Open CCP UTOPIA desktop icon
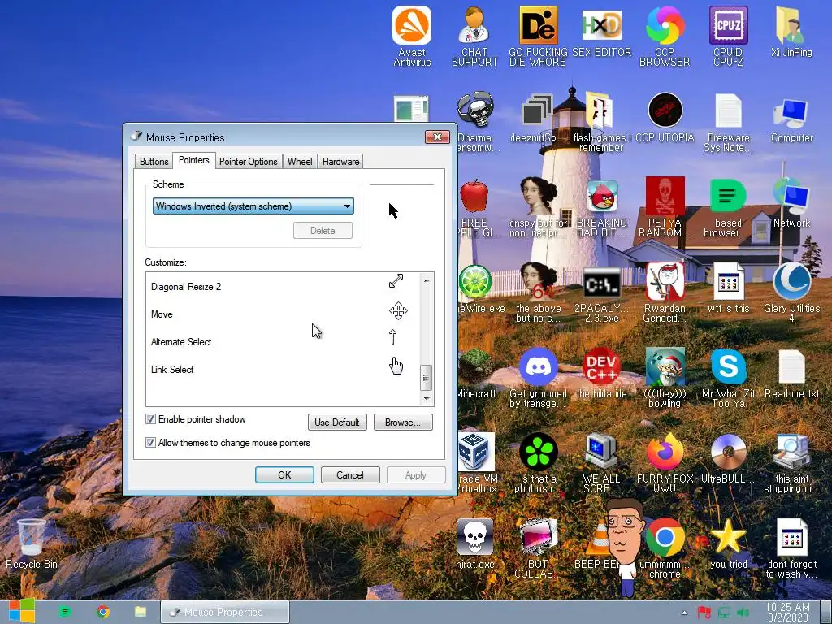This screenshot has height=624, width=832. click(665, 118)
